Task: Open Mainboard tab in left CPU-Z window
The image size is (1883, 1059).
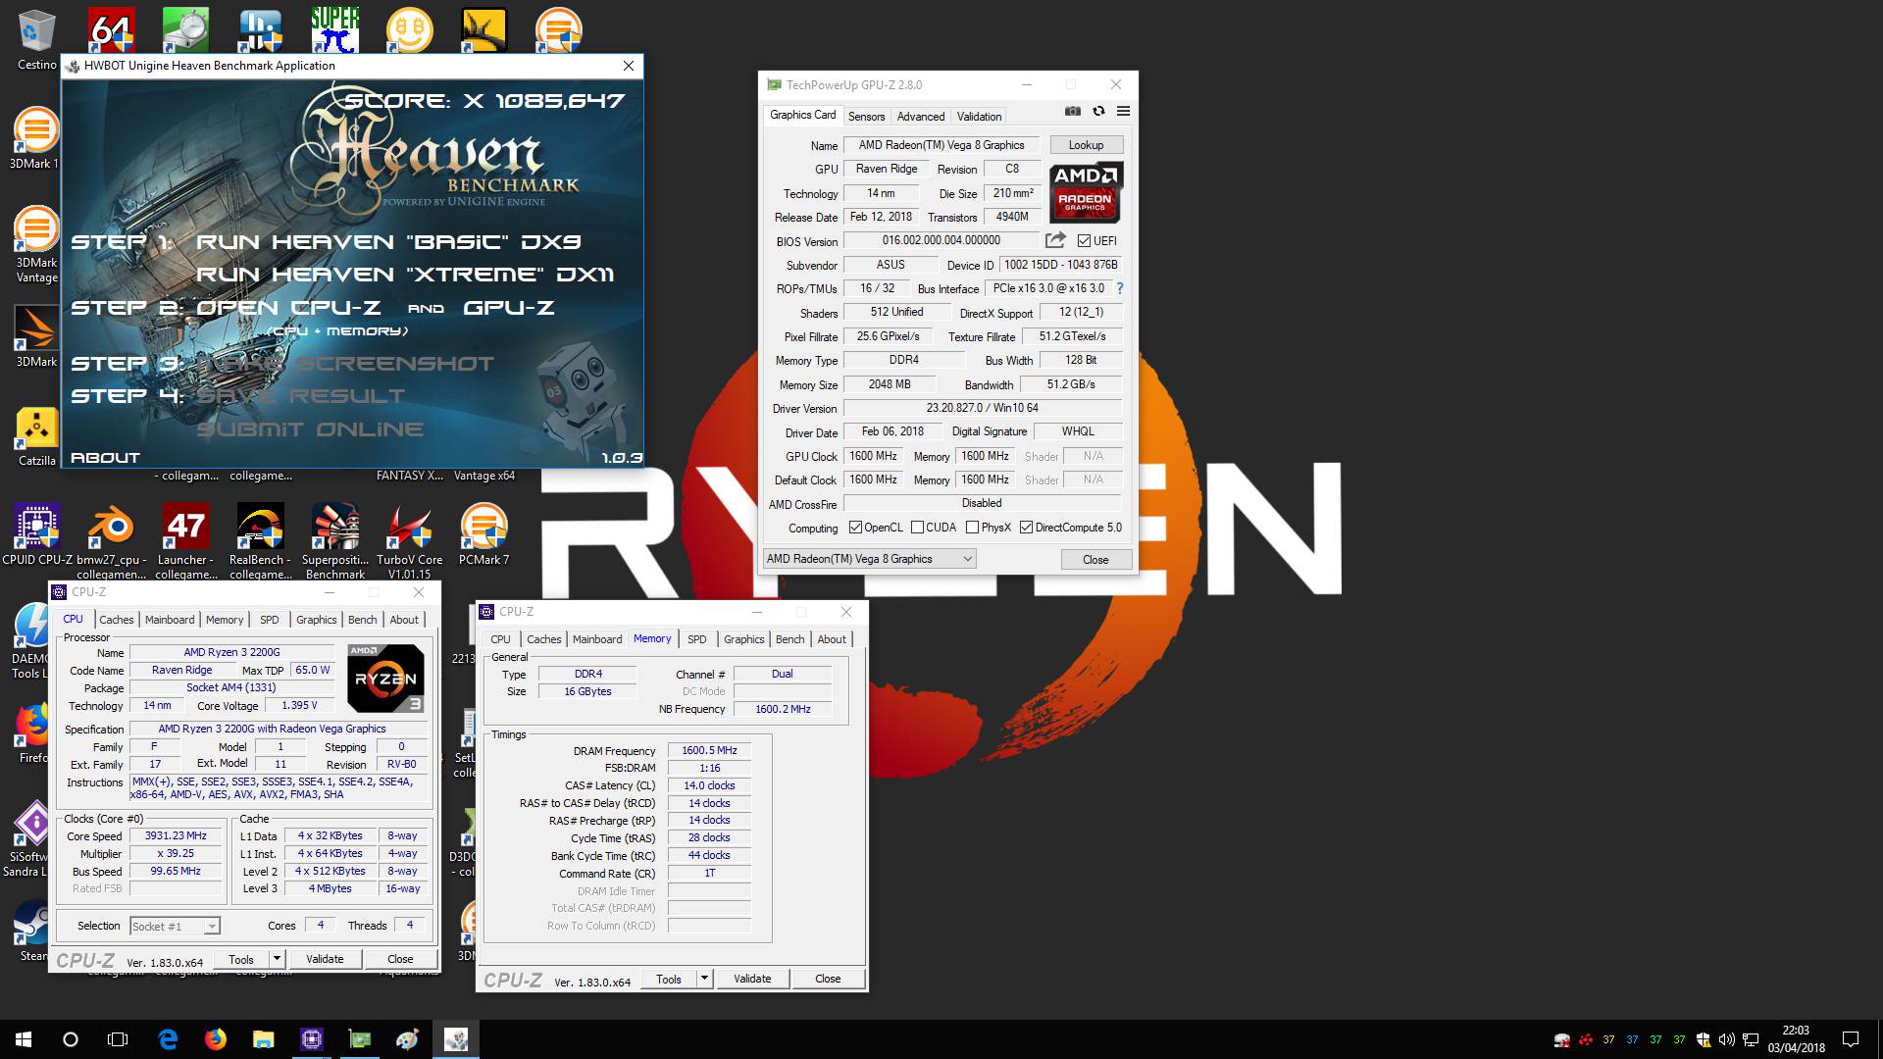Action: coord(170,620)
